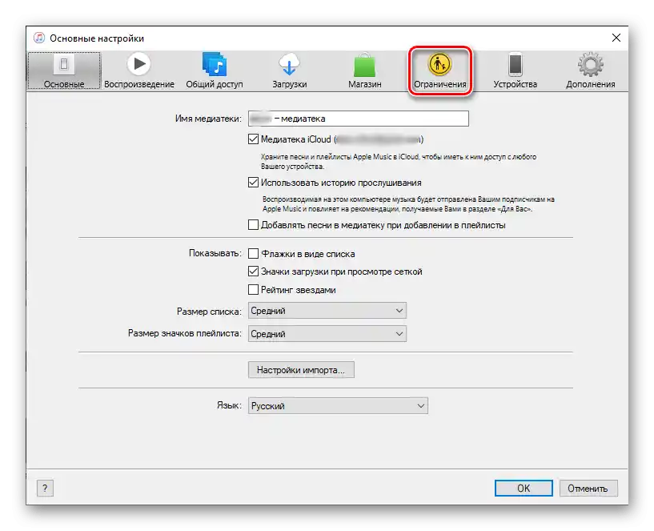Enable Добавлять песни в медиатеку checkbox
Image resolution: width=654 pixels, height=531 pixels.
point(253,225)
